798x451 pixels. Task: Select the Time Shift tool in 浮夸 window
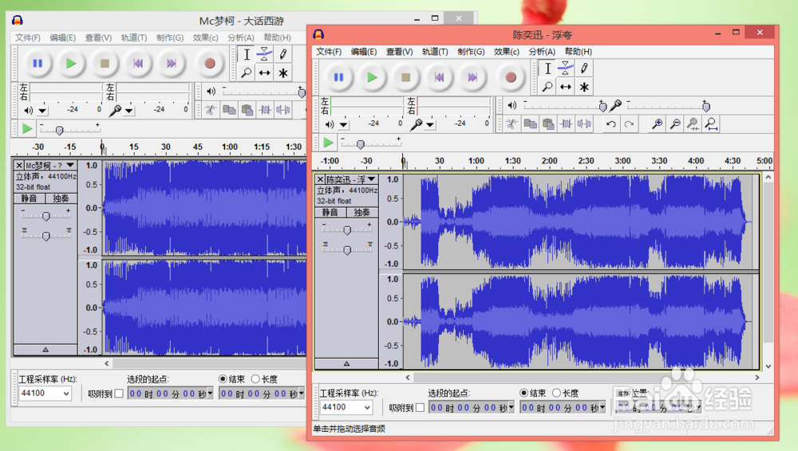pos(566,87)
